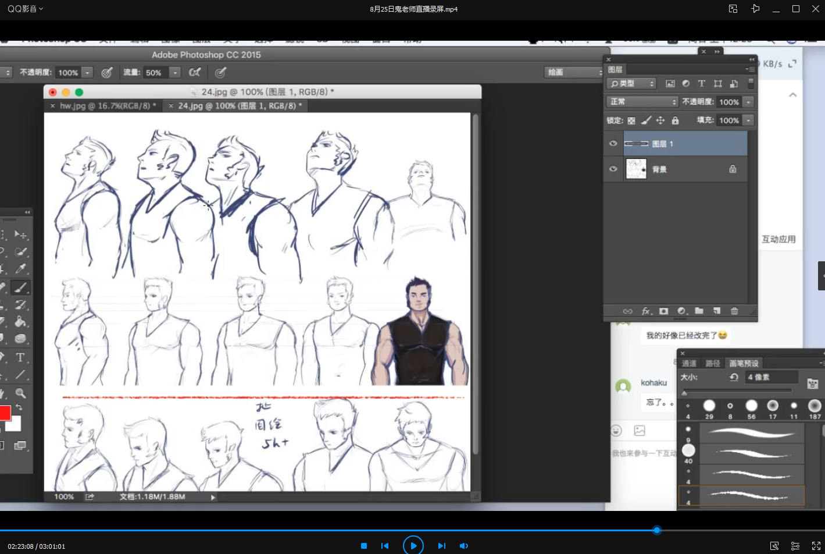Open the 正常 blend mode dropdown
The width and height of the screenshot is (825, 554).
pyautogui.click(x=642, y=102)
